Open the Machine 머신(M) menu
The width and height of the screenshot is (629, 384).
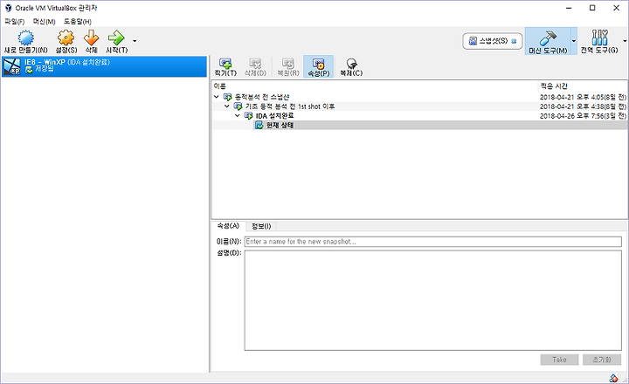coord(45,21)
